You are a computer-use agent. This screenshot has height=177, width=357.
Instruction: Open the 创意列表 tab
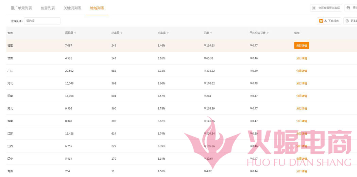pos(48,8)
